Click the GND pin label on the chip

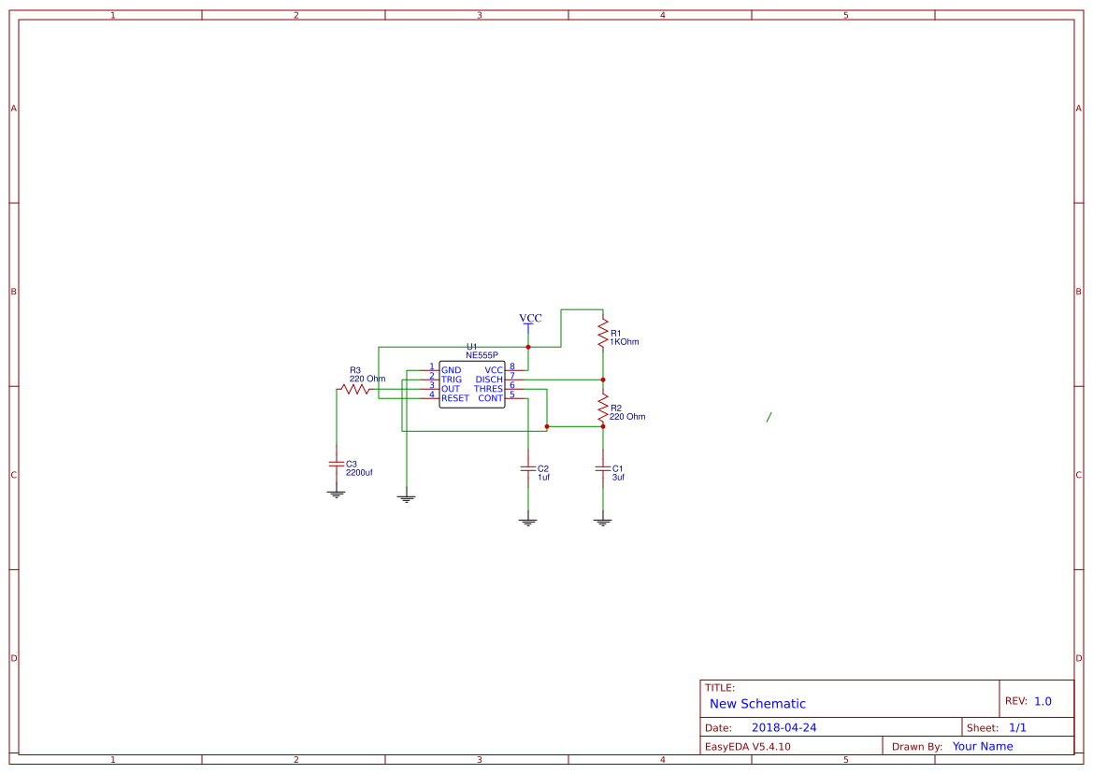tap(451, 370)
